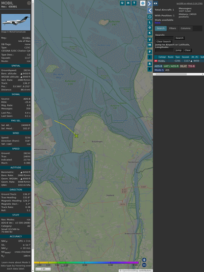Click the U map toggle button
204x272 pixels.
point(122,3)
